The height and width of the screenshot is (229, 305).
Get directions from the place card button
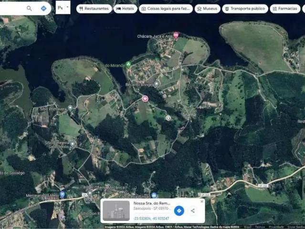pos(179,210)
